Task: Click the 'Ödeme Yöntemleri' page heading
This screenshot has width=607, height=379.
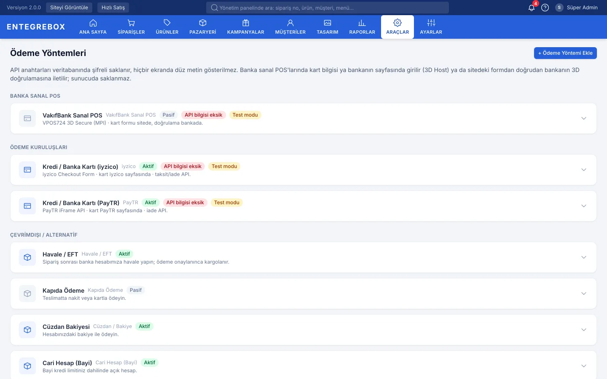Action: click(x=48, y=53)
